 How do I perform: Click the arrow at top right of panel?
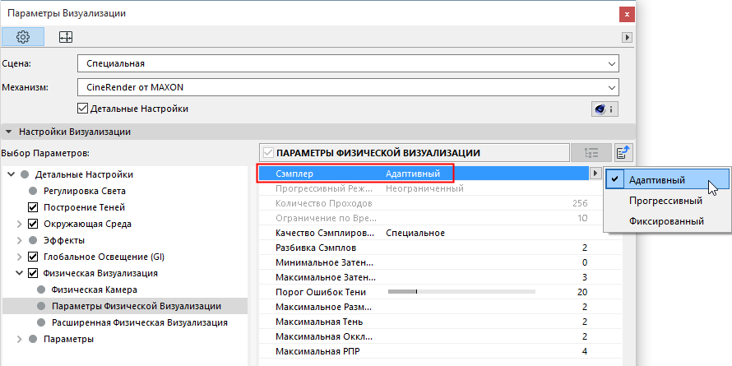pyautogui.click(x=628, y=37)
